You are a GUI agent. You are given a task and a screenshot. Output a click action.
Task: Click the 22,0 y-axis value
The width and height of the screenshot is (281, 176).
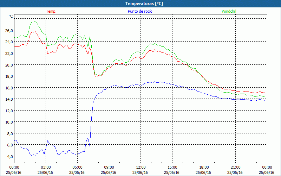(x=9, y=54)
